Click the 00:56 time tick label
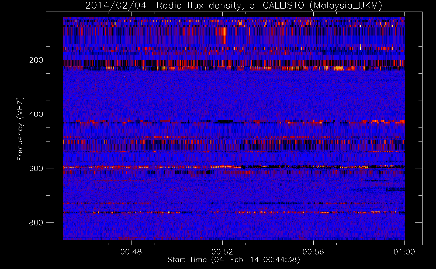 (x=313, y=252)
